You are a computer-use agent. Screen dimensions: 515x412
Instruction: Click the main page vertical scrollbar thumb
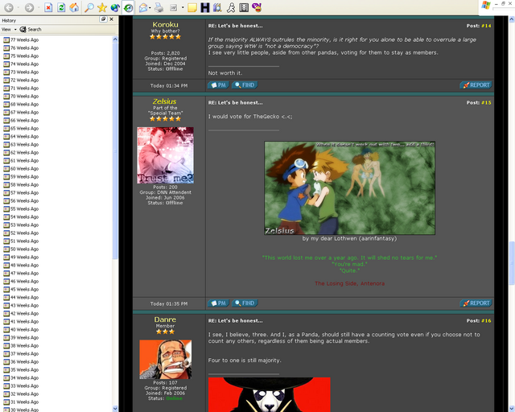pos(512,263)
